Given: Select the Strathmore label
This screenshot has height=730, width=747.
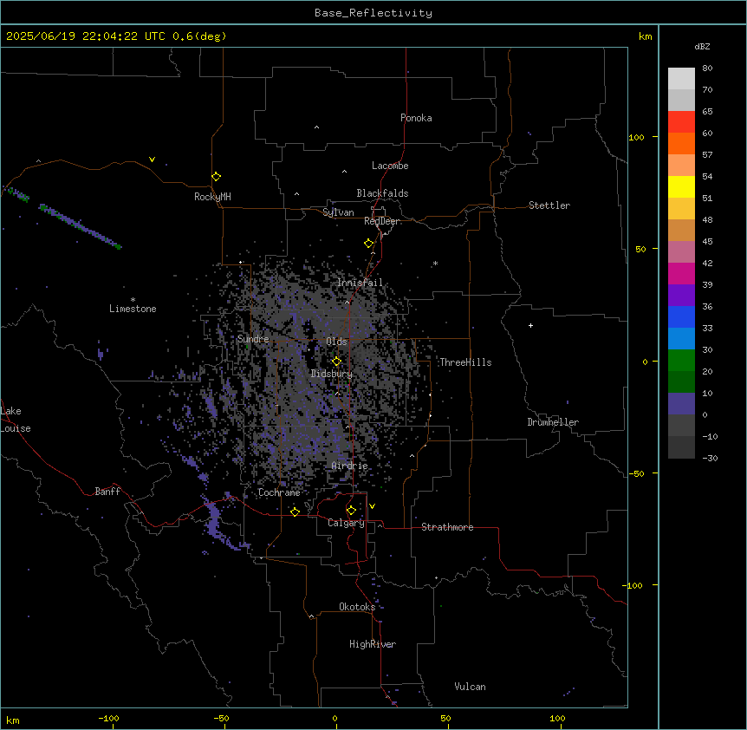Looking at the screenshot, I should coord(447,527).
